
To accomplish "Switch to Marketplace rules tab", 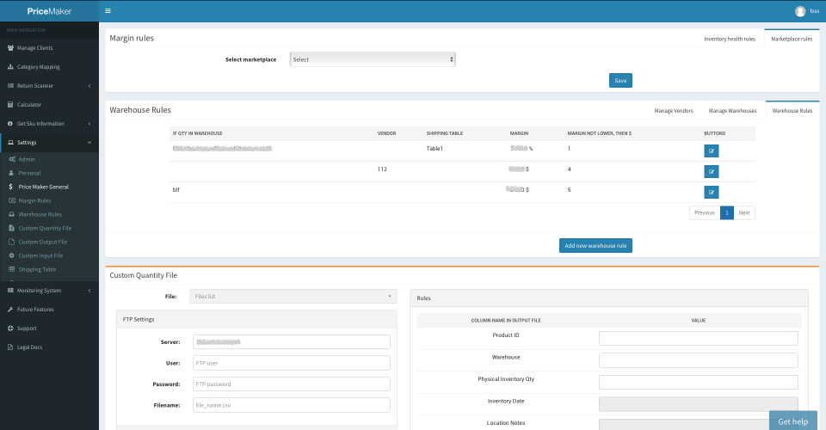I will coord(792,39).
